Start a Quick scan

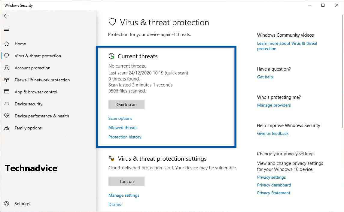pos(126,104)
